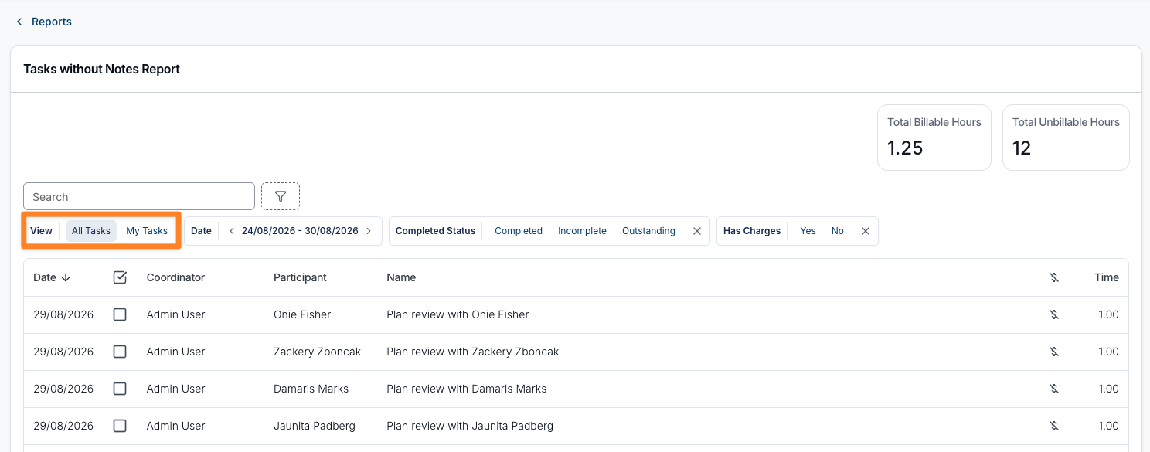Switch to My Tasks view
The height and width of the screenshot is (452, 1150).
pos(147,231)
